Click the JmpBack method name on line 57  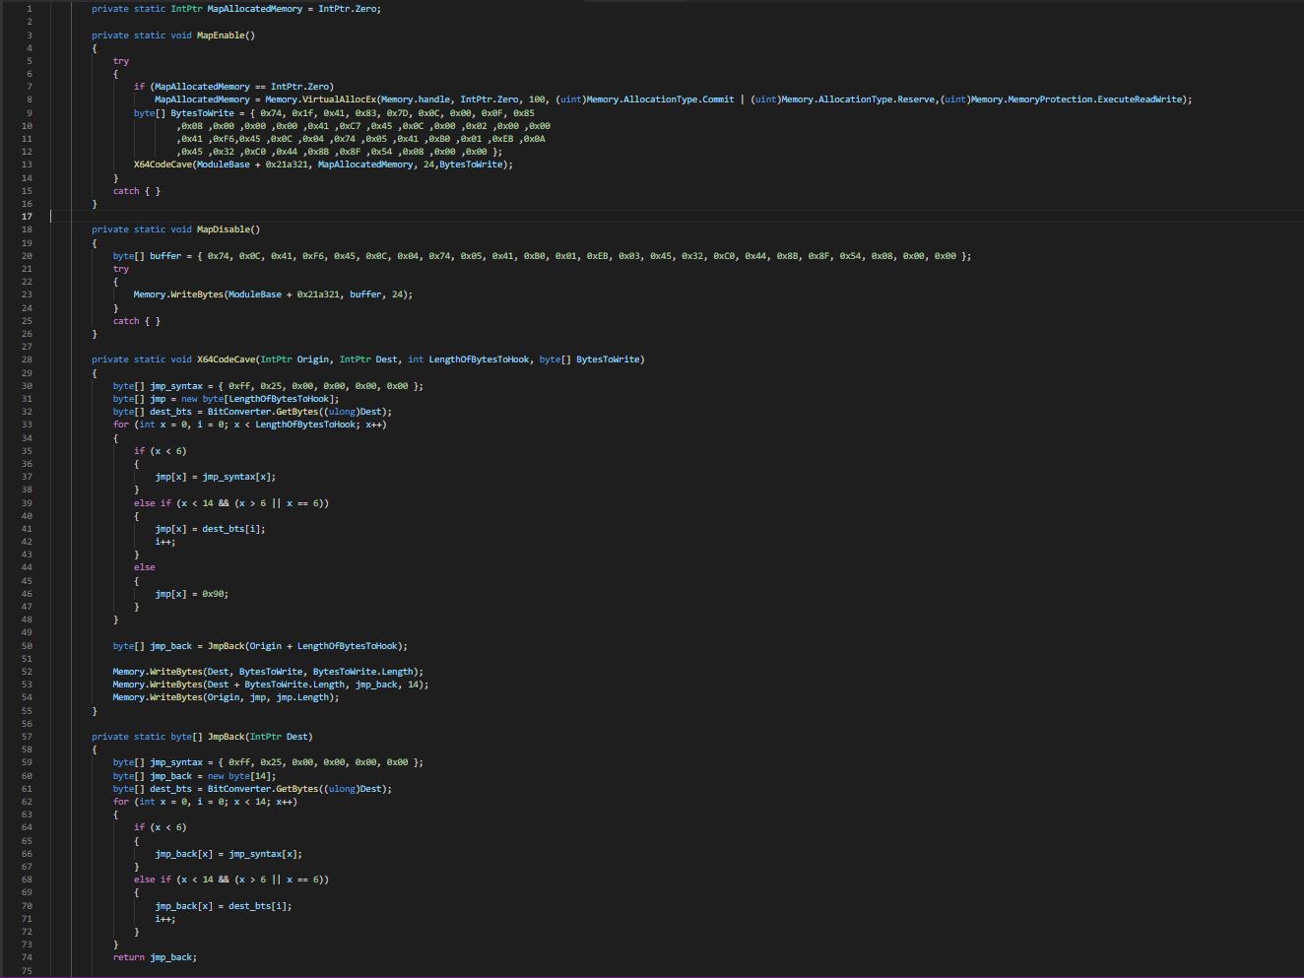pos(228,736)
